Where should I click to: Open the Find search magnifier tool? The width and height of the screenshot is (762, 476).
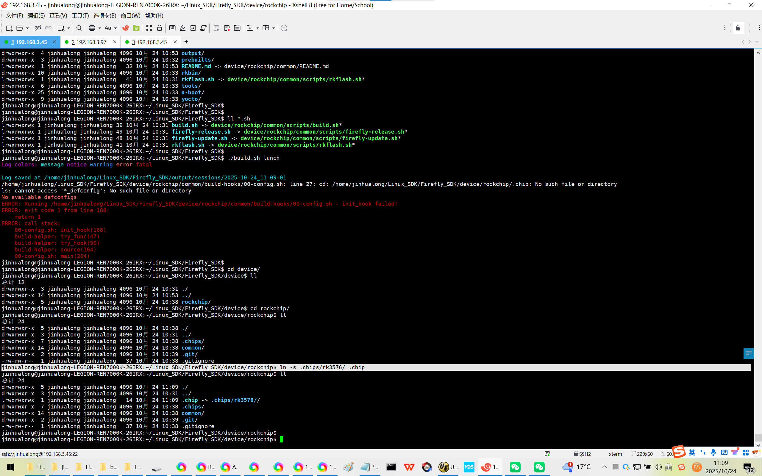tap(79, 28)
